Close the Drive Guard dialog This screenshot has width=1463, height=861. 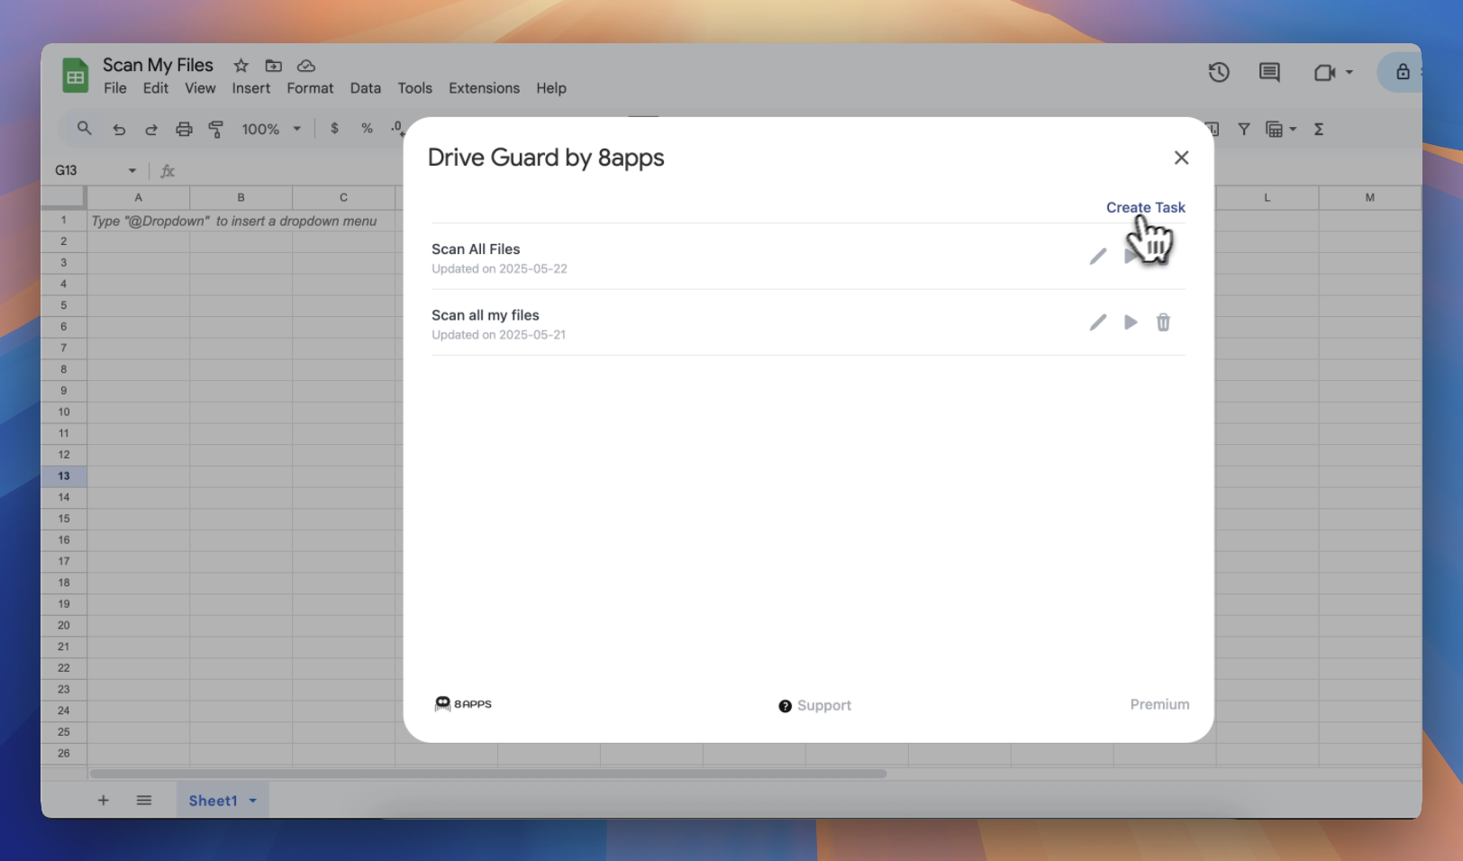(1181, 158)
